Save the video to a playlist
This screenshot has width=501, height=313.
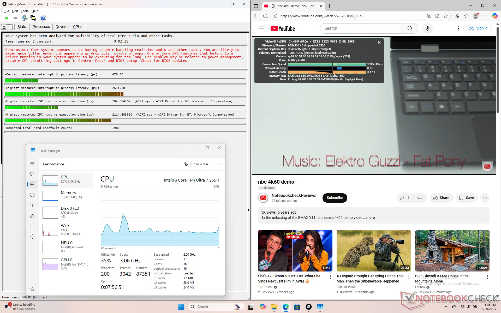pos(467,198)
